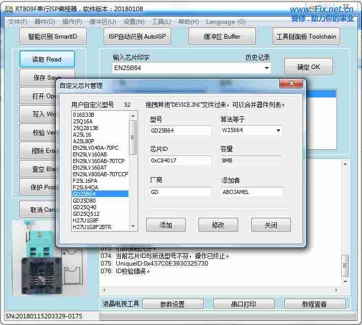Click the 串口打印 button
362x325 pixels.
click(x=244, y=304)
